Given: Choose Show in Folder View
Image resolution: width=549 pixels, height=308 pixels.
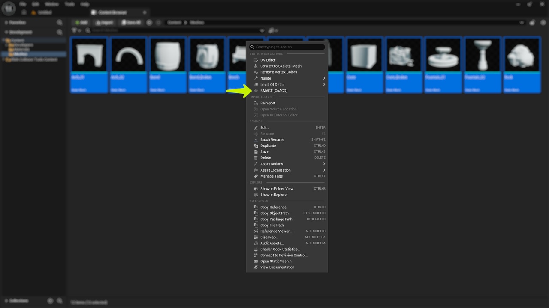Looking at the screenshot, I should coord(287,189).
